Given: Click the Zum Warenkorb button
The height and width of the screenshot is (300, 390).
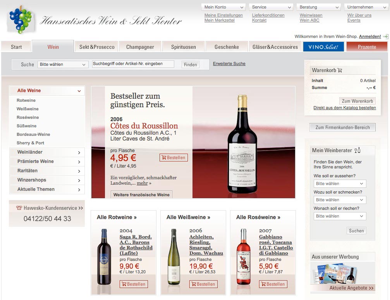Looking at the screenshot, I should 357,101.
